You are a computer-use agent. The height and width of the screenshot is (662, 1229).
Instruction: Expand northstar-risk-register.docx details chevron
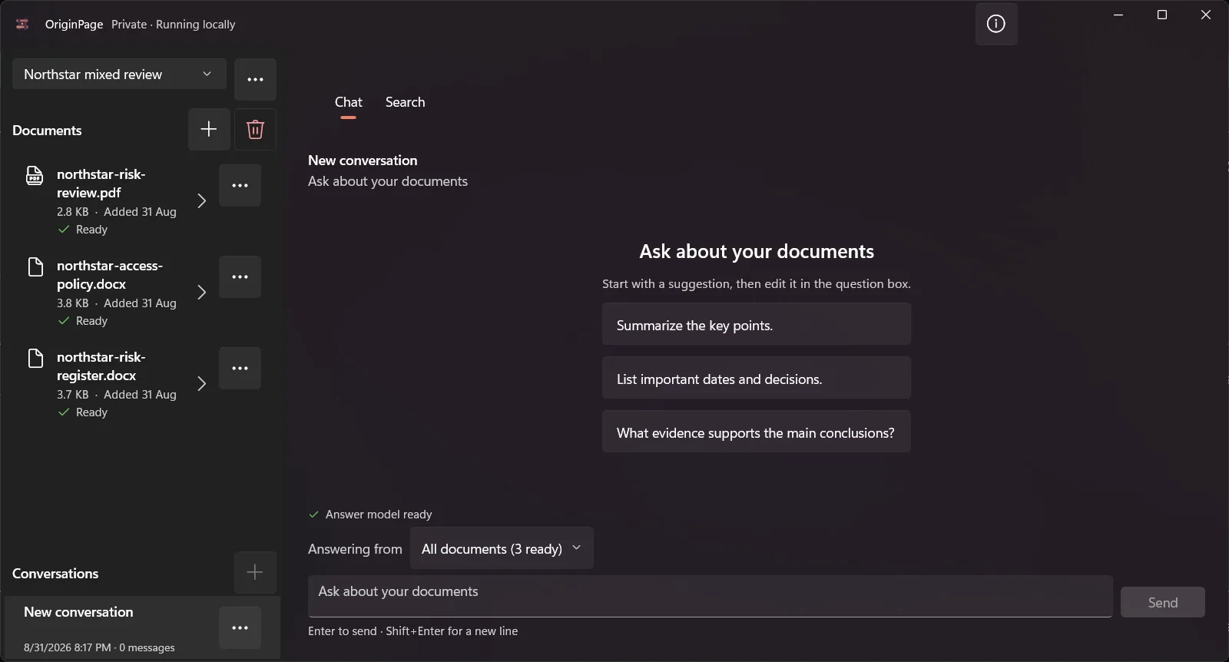pyautogui.click(x=201, y=383)
